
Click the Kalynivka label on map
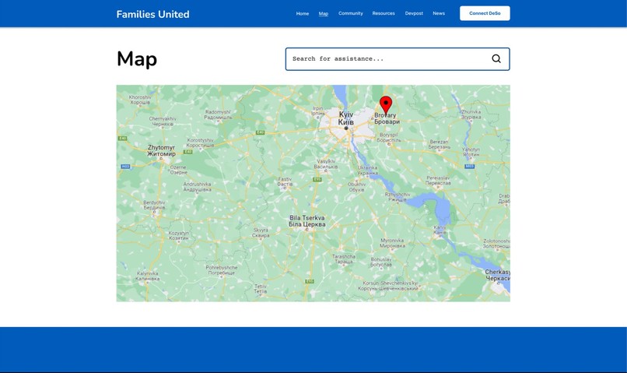[148, 276]
